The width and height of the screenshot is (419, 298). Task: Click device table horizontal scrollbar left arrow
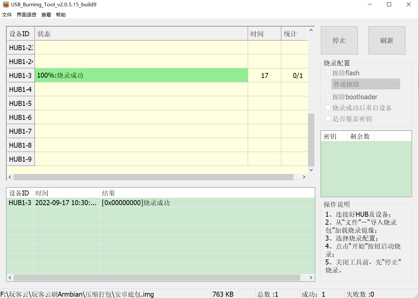coord(10,177)
